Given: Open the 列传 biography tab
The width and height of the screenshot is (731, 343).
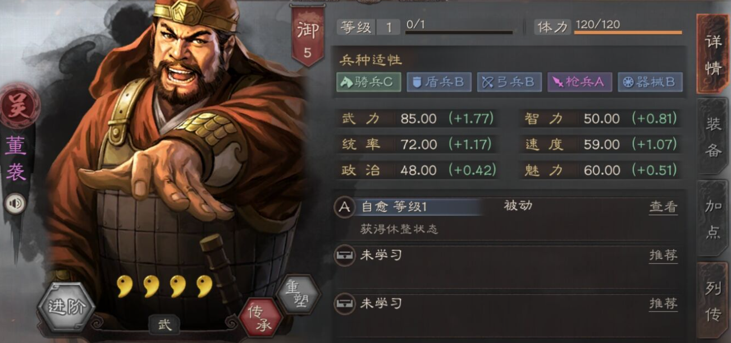Looking at the screenshot, I should click(713, 301).
